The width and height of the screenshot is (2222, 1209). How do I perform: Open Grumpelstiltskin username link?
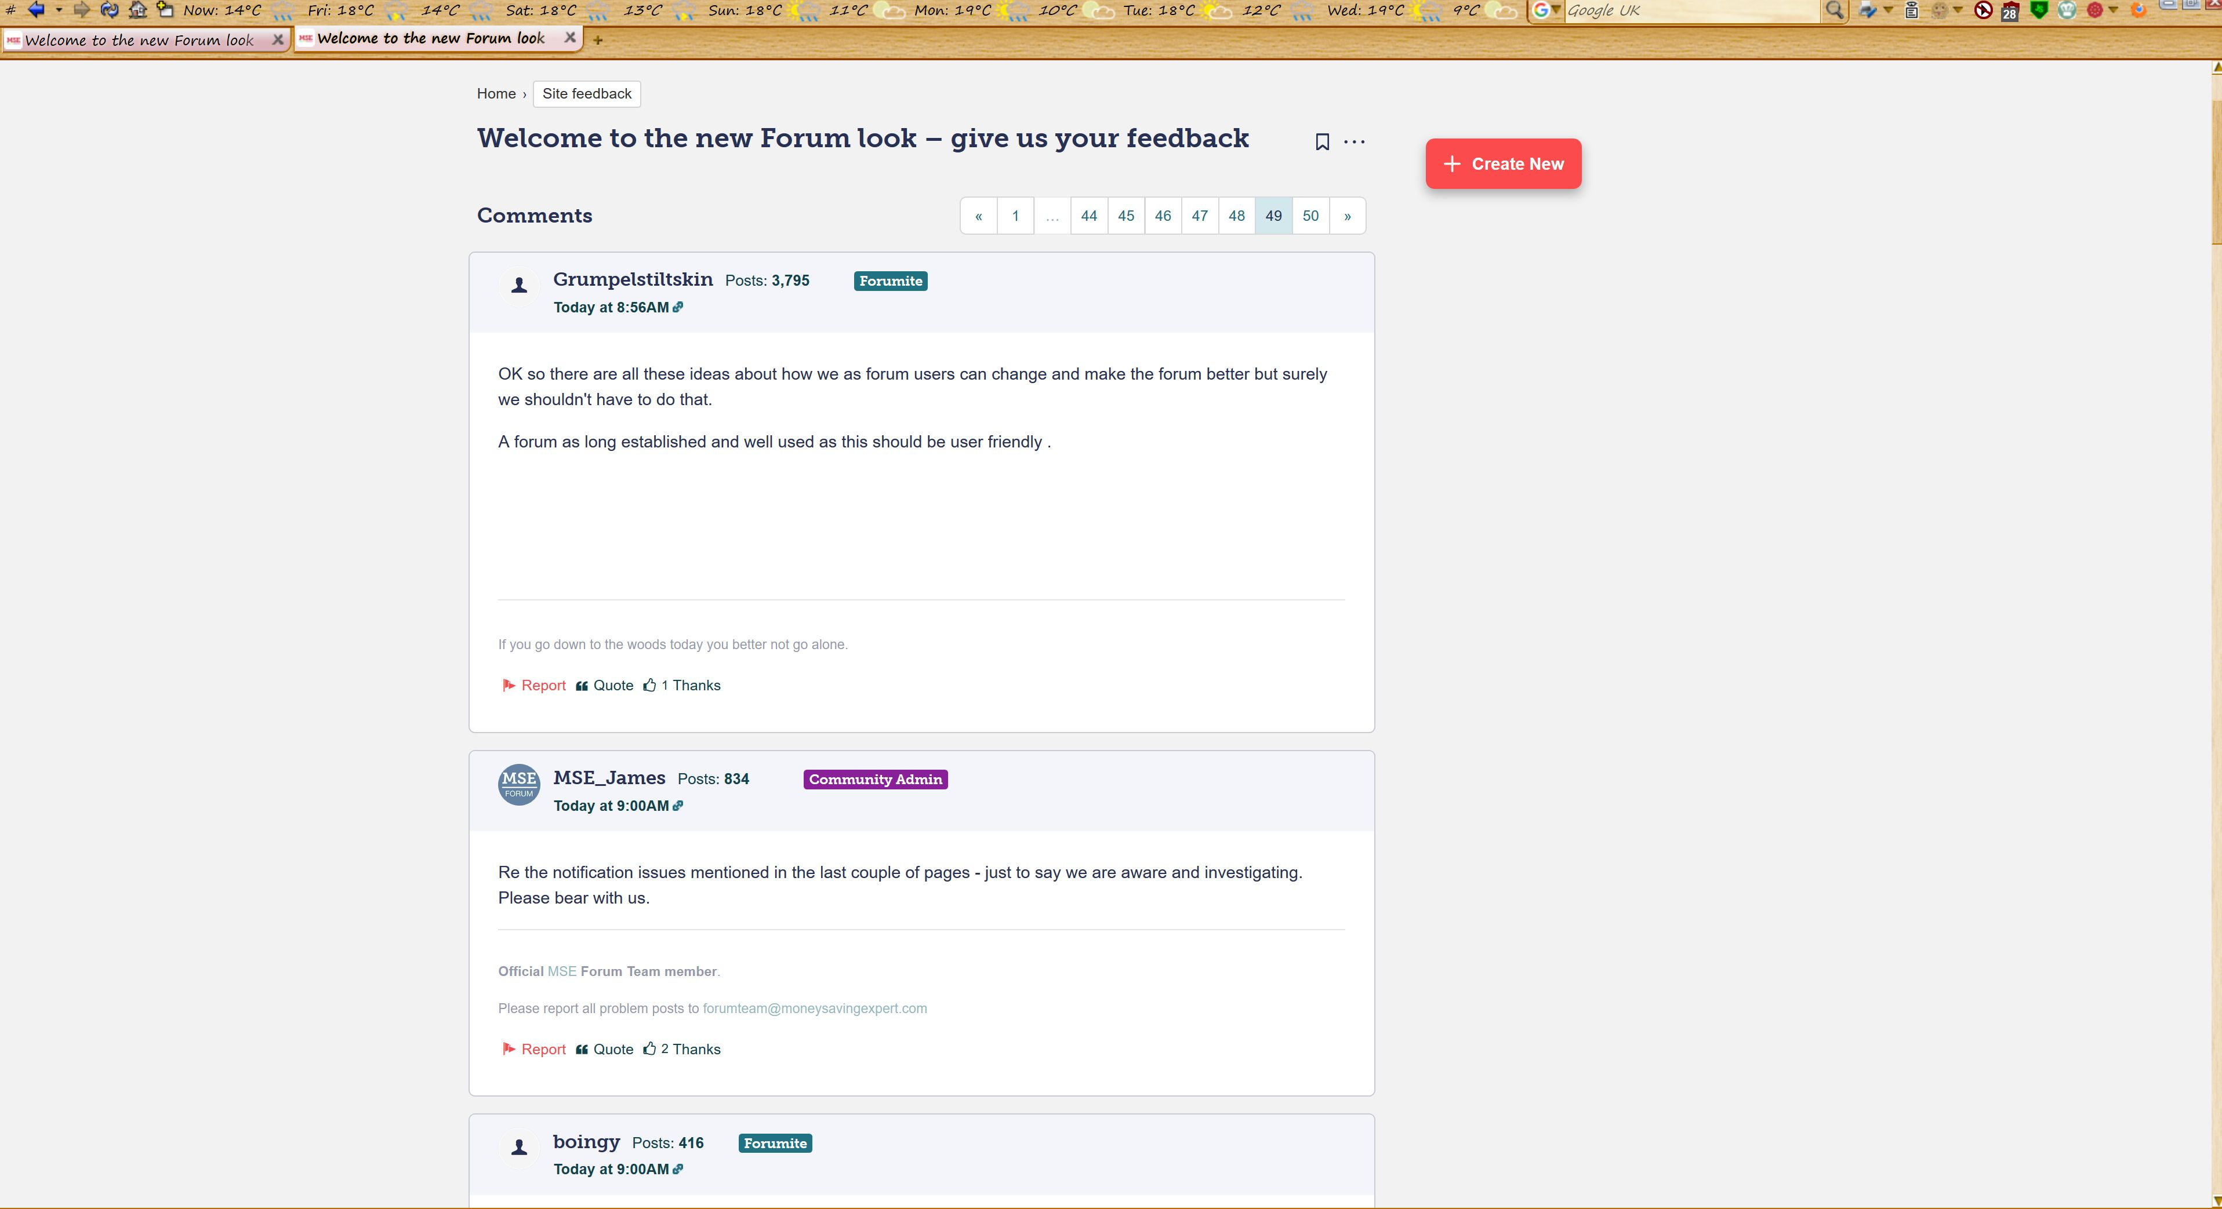pyautogui.click(x=633, y=279)
